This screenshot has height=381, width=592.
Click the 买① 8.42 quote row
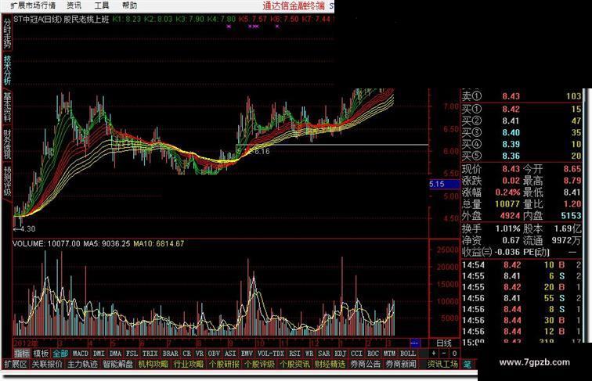522,110
